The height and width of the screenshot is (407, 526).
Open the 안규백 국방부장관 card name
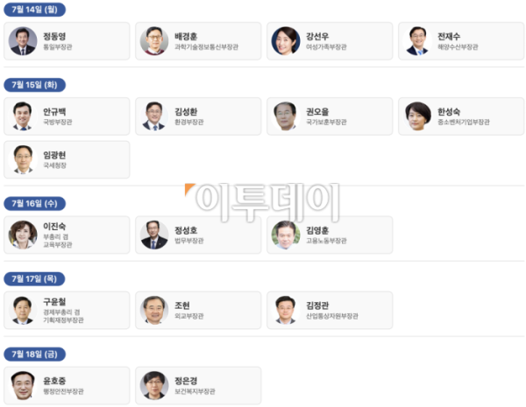pos(54,111)
